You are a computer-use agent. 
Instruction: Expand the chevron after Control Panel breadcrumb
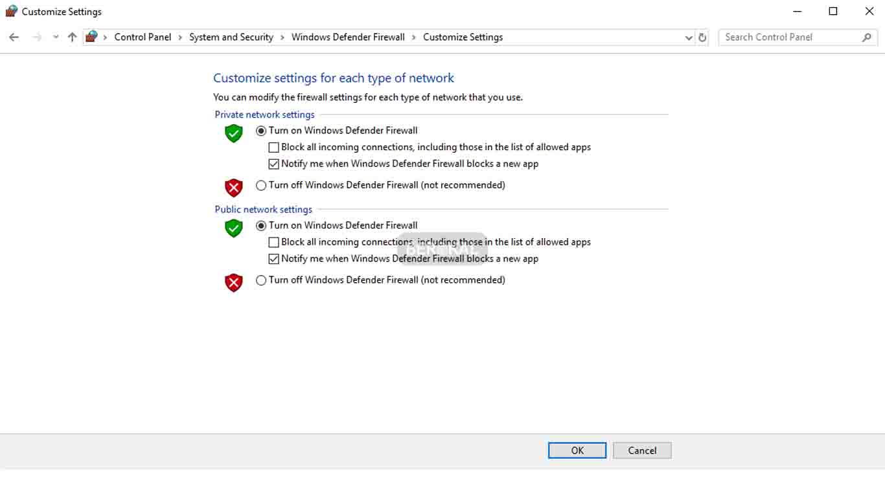click(181, 38)
